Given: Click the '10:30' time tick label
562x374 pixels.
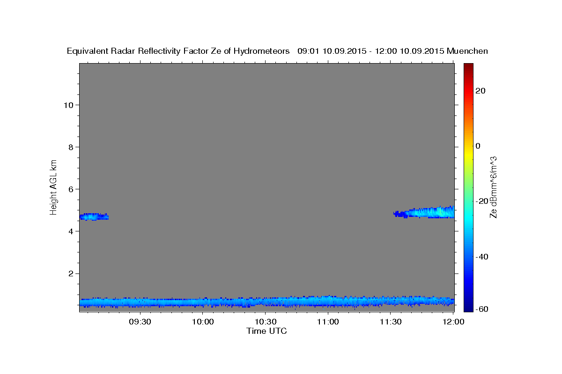Looking at the screenshot, I should click(x=265, y=322).
